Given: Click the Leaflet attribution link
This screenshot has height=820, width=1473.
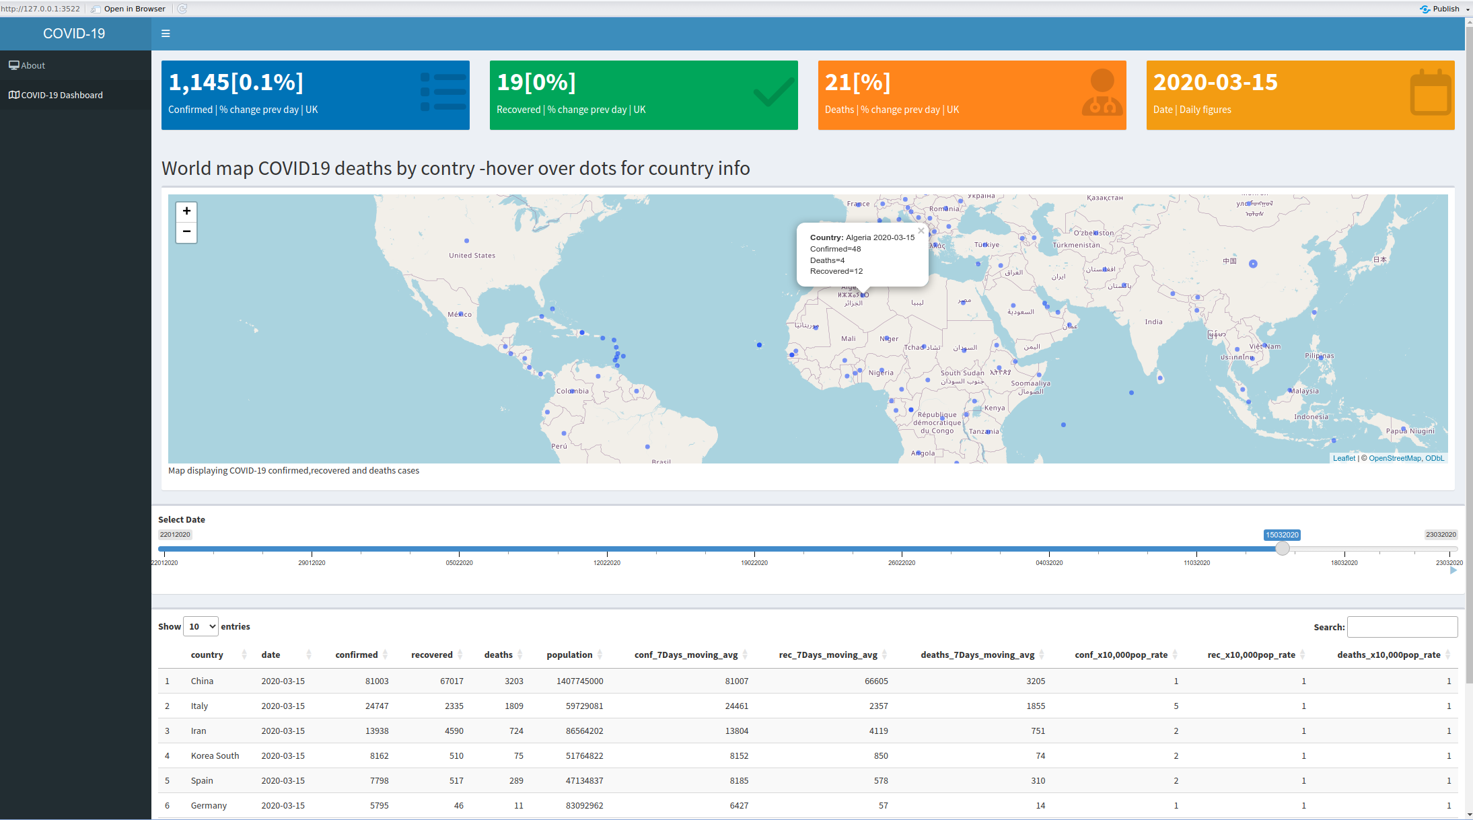Looking at the screenshot, I should (x=1343, y=458).
